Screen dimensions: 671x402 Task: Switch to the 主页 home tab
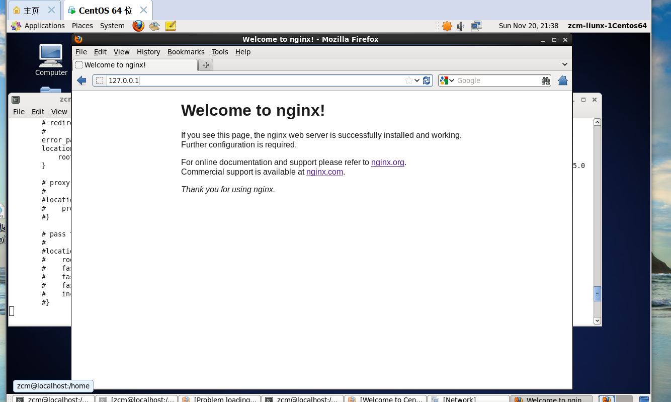click(x=34, y=10)
